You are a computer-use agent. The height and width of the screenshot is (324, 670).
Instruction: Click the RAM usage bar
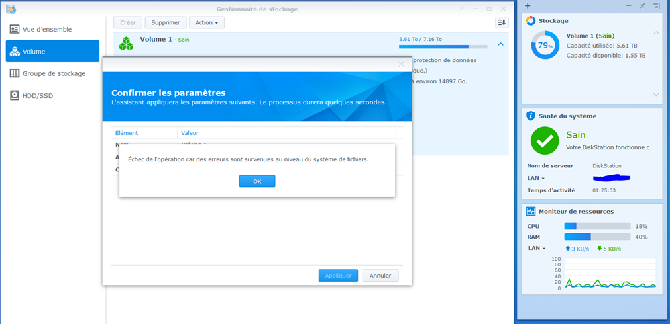(x=597, y=237)
